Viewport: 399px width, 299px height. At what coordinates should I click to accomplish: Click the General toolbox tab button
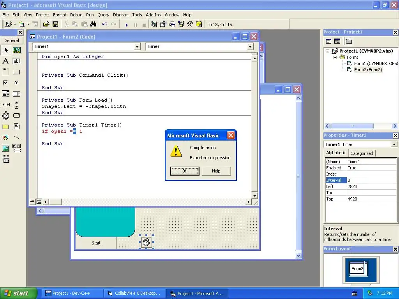click(x=12, y=40)
